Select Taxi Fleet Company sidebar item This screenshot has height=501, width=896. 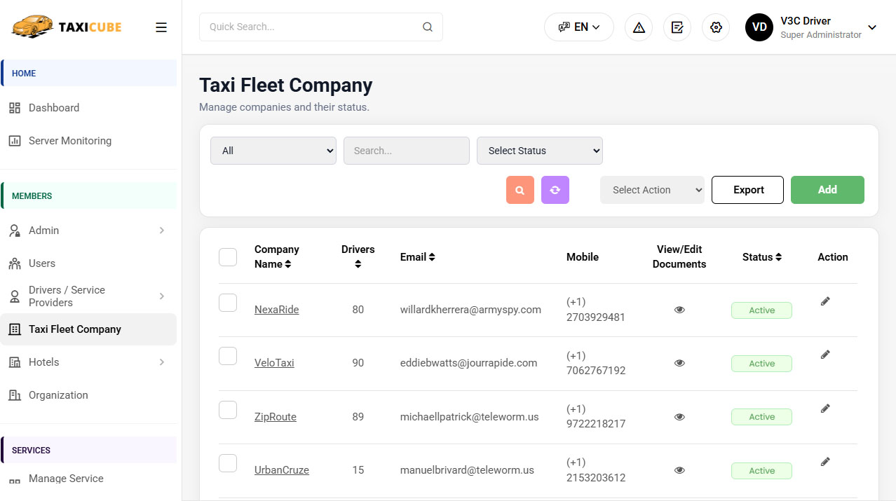[88, 329]
